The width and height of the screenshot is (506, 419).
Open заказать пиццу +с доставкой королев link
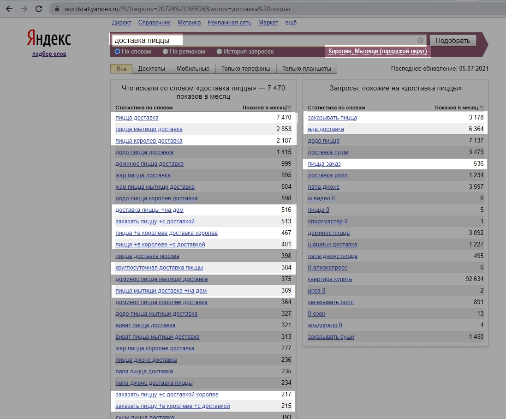[x=167, y=395]
